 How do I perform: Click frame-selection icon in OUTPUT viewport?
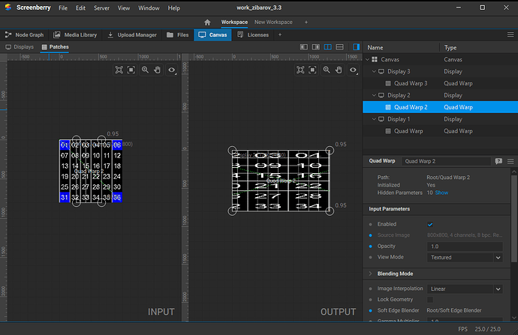(x=313, y=70)
